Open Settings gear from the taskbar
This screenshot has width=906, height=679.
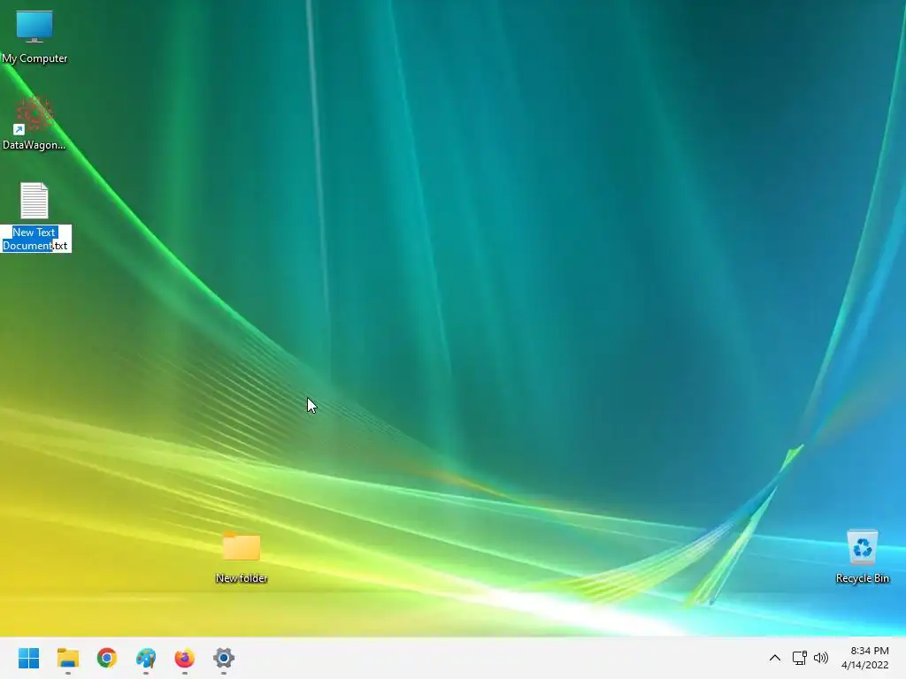tap(224, 658)
